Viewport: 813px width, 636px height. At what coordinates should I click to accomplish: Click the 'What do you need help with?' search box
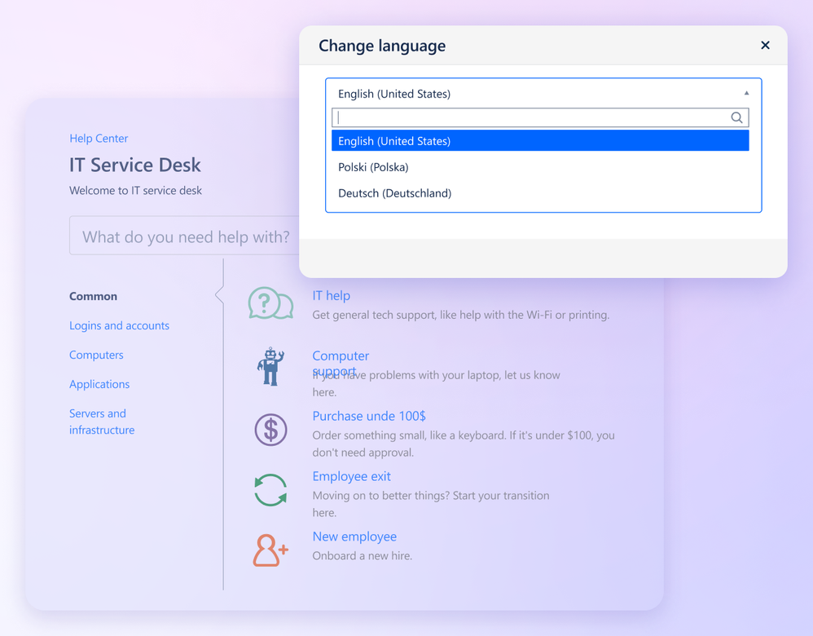185,236
